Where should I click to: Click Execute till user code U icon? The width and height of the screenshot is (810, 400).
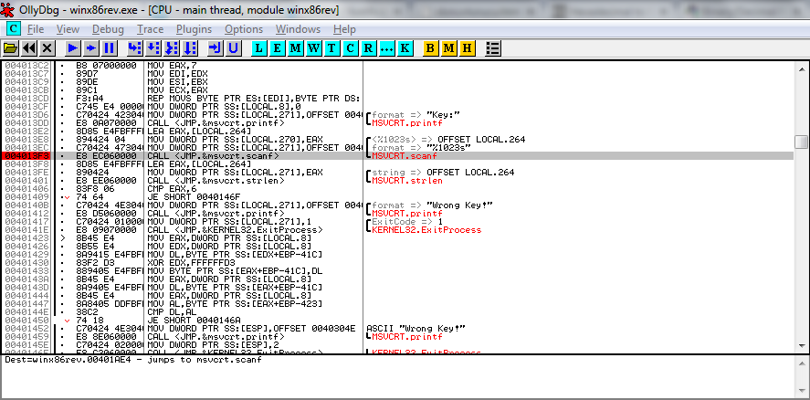[234, 48]
